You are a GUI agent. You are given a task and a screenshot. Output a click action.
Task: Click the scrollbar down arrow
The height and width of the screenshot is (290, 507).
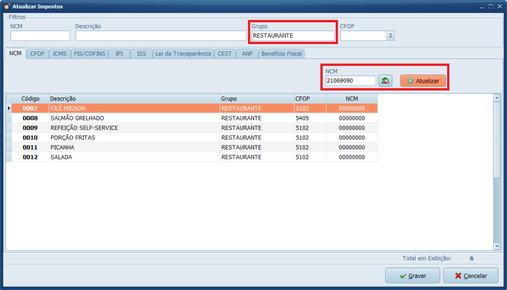tap(497, 246)
